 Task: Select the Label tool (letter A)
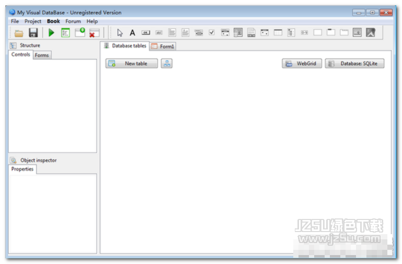click(132, 32)
